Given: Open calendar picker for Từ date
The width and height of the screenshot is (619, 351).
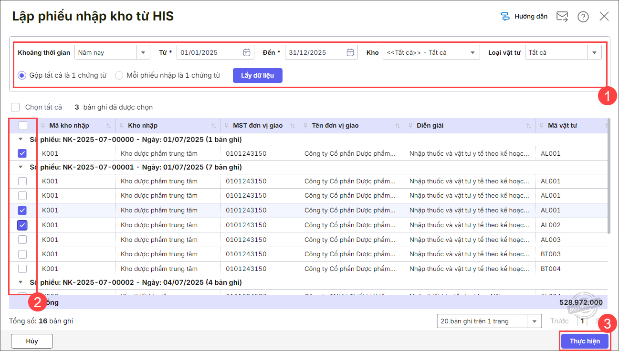Looking at the screenshot, I should 246,52.
